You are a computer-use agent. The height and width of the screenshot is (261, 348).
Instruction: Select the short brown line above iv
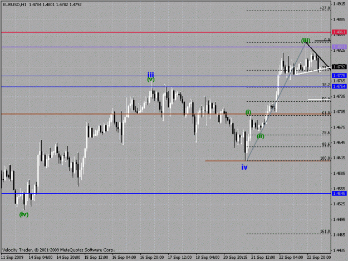[x=268, y=161]
